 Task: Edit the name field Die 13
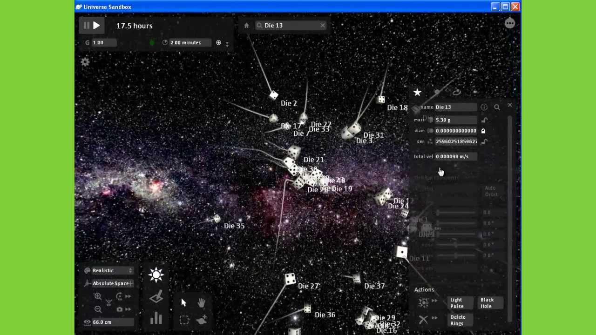(x=456, y=107)
